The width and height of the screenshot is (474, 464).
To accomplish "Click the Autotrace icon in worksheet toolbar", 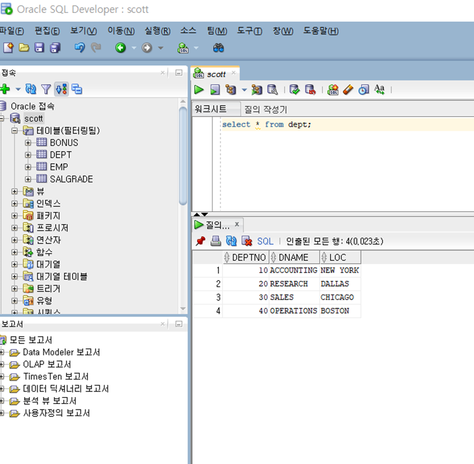I will (x=256, y=90).
